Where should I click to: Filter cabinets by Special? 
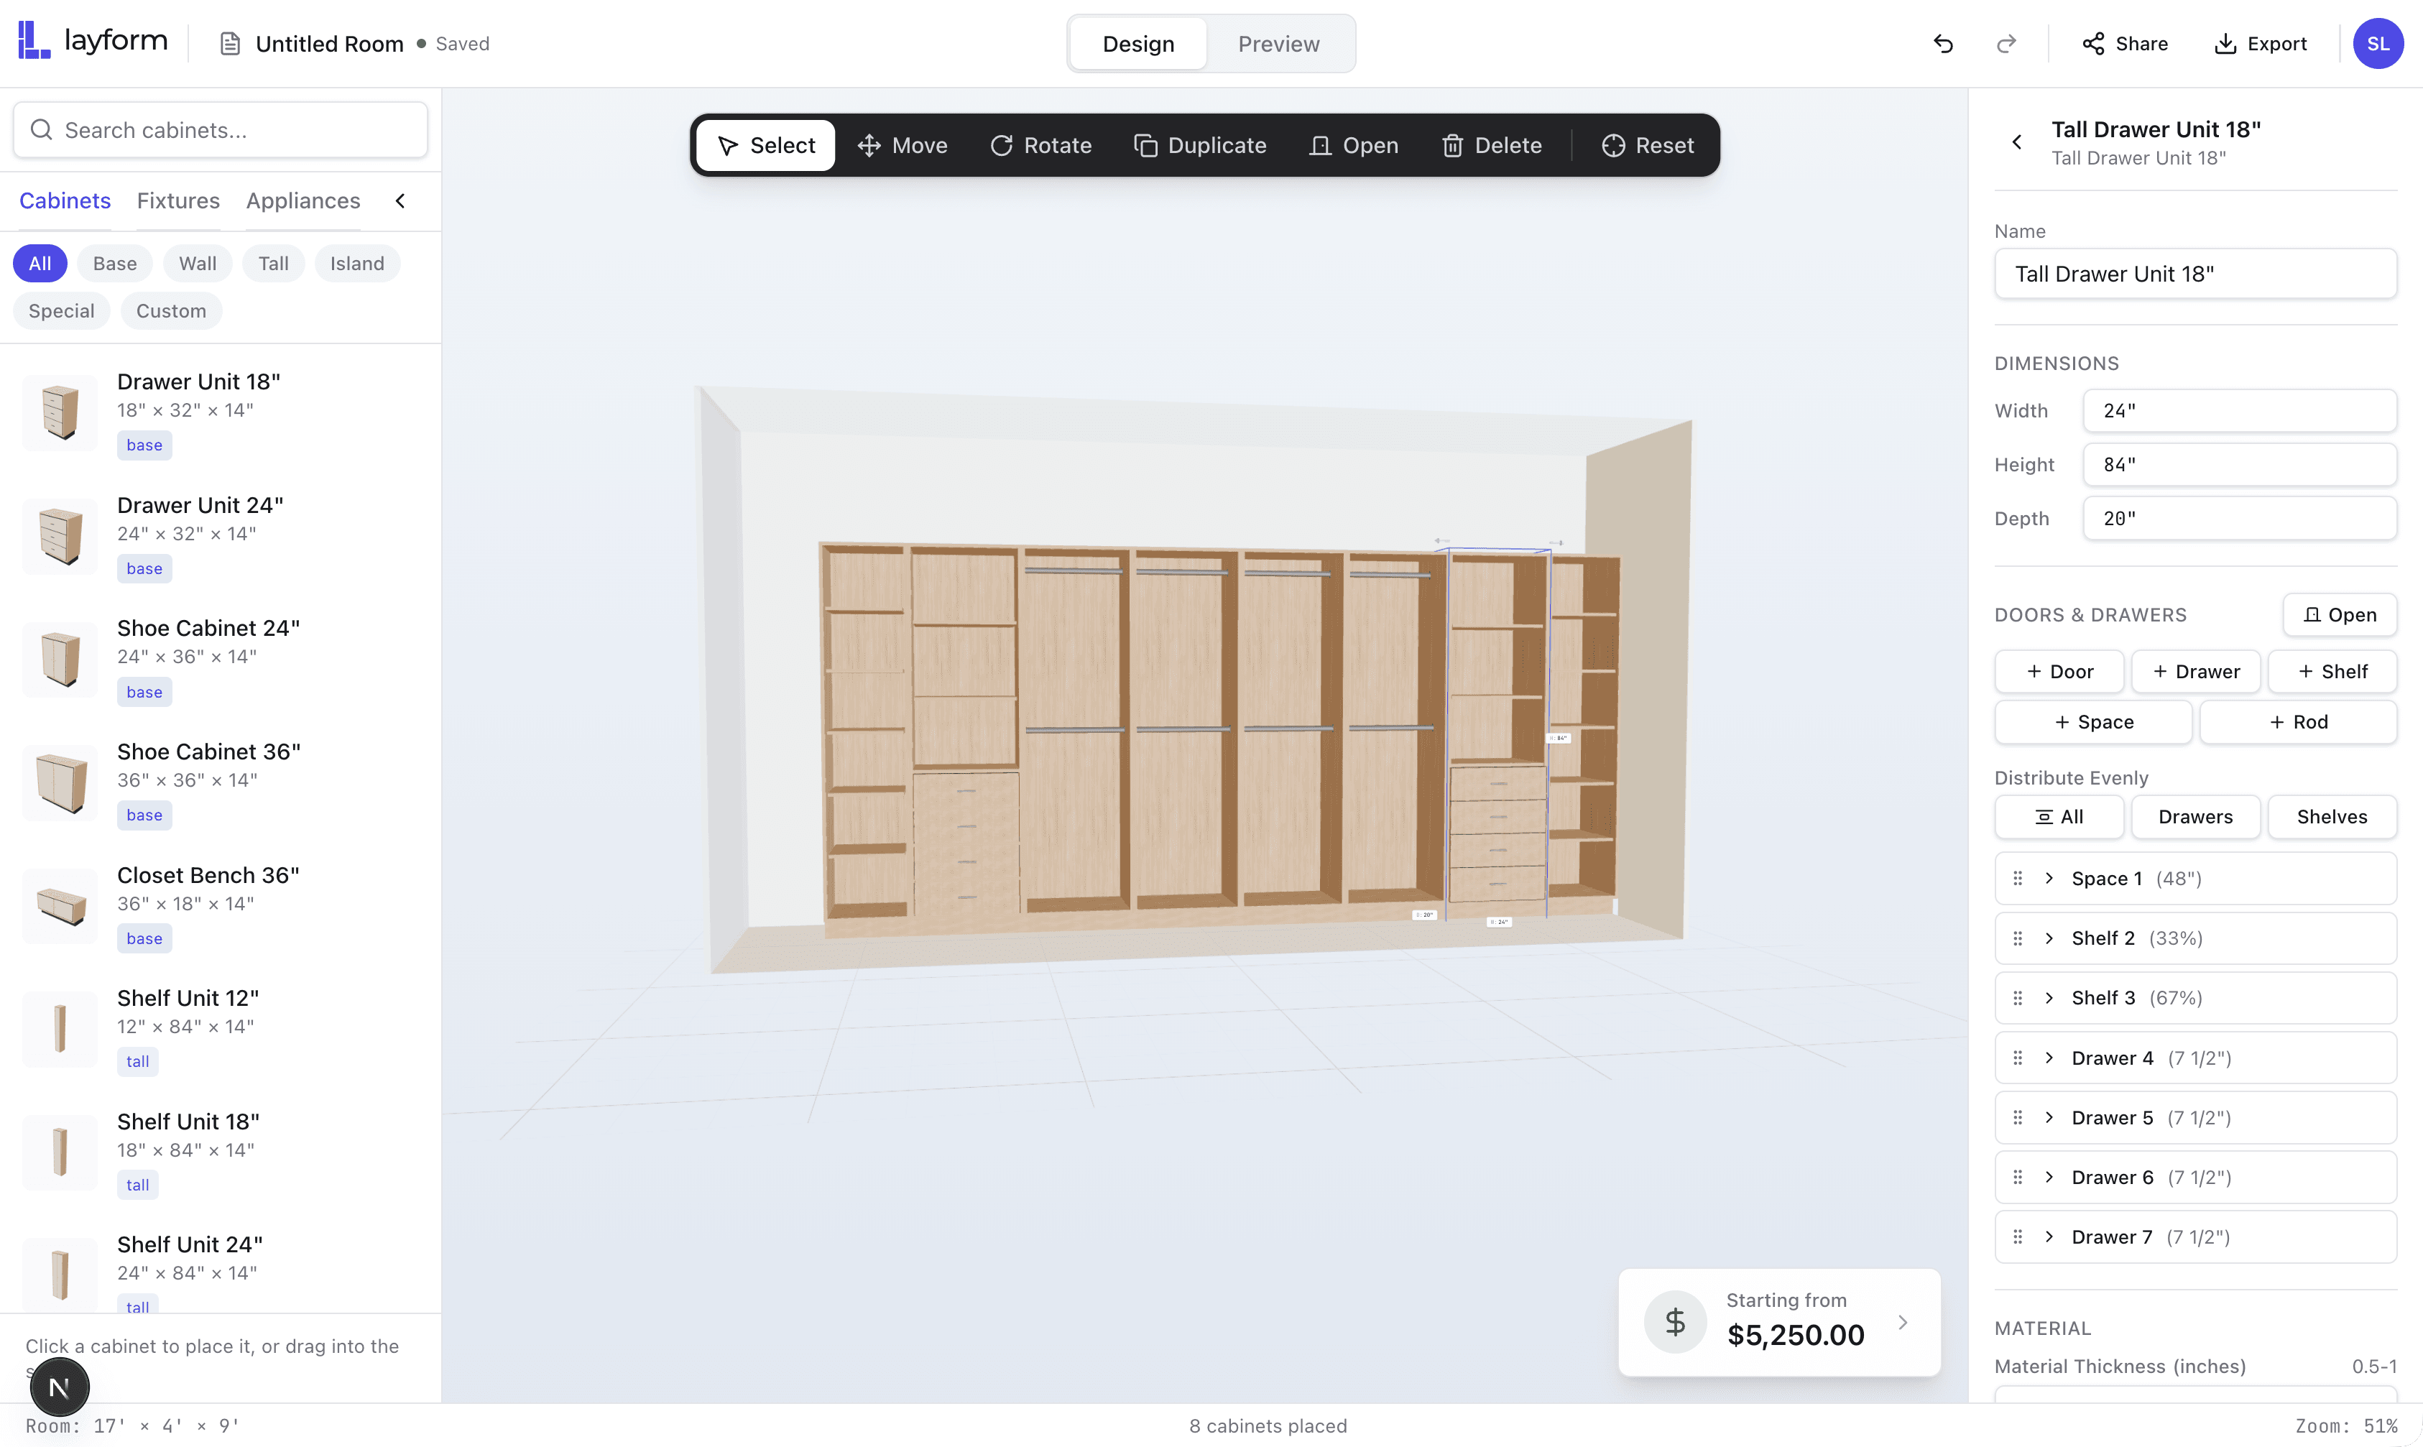click(x=61, y=311)
